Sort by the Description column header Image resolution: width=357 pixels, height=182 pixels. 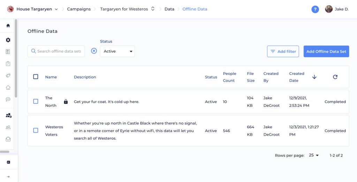click(x=85, y=77)
